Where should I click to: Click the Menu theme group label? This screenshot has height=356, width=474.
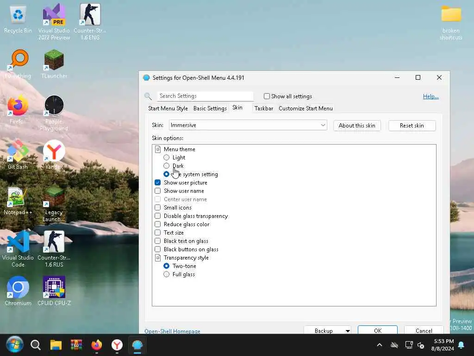point(179,149)
